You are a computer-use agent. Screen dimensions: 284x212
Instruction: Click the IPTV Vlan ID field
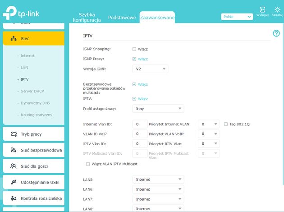[x=140, y=144]
